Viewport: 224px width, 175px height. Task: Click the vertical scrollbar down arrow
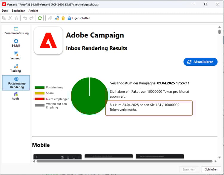[220, 157]
